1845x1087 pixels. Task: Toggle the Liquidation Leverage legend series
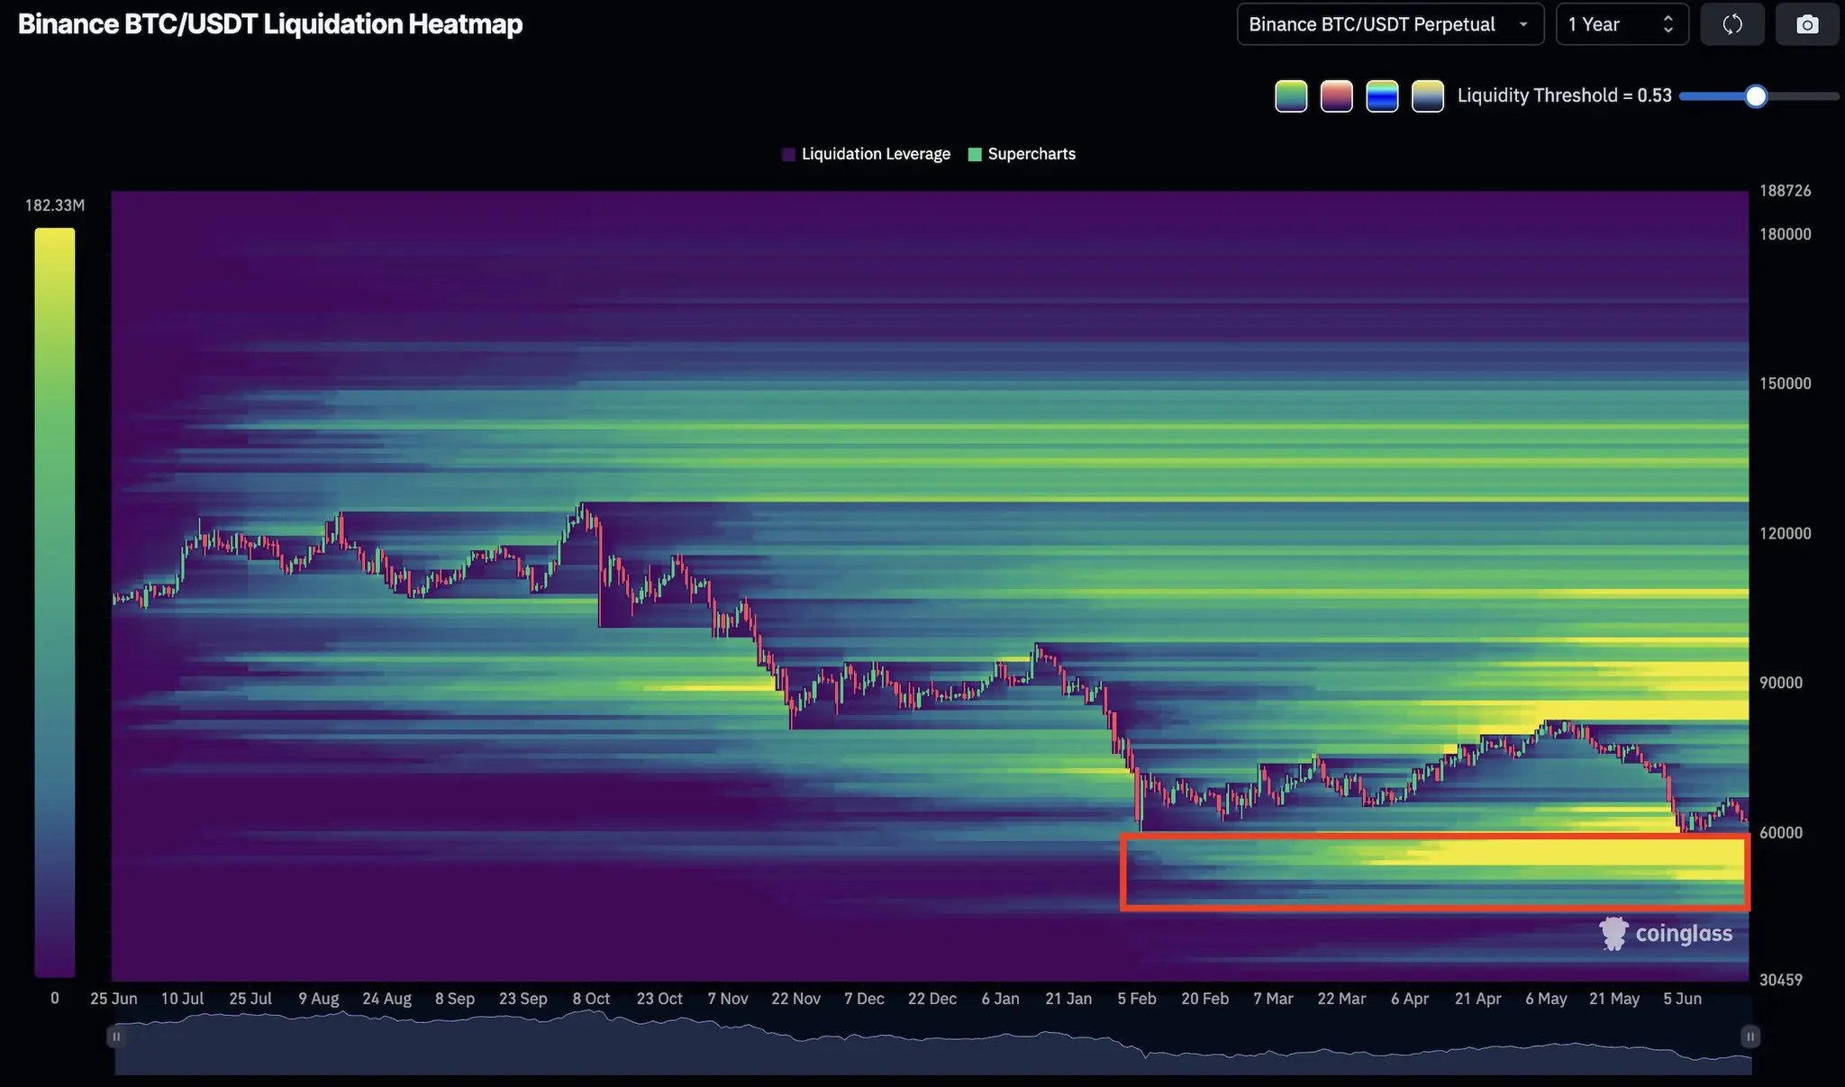pyautogui.click(x=867, y=154)
